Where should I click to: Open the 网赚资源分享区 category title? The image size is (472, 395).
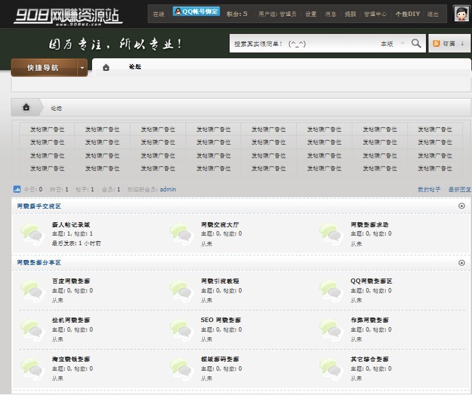coord(39,262)
